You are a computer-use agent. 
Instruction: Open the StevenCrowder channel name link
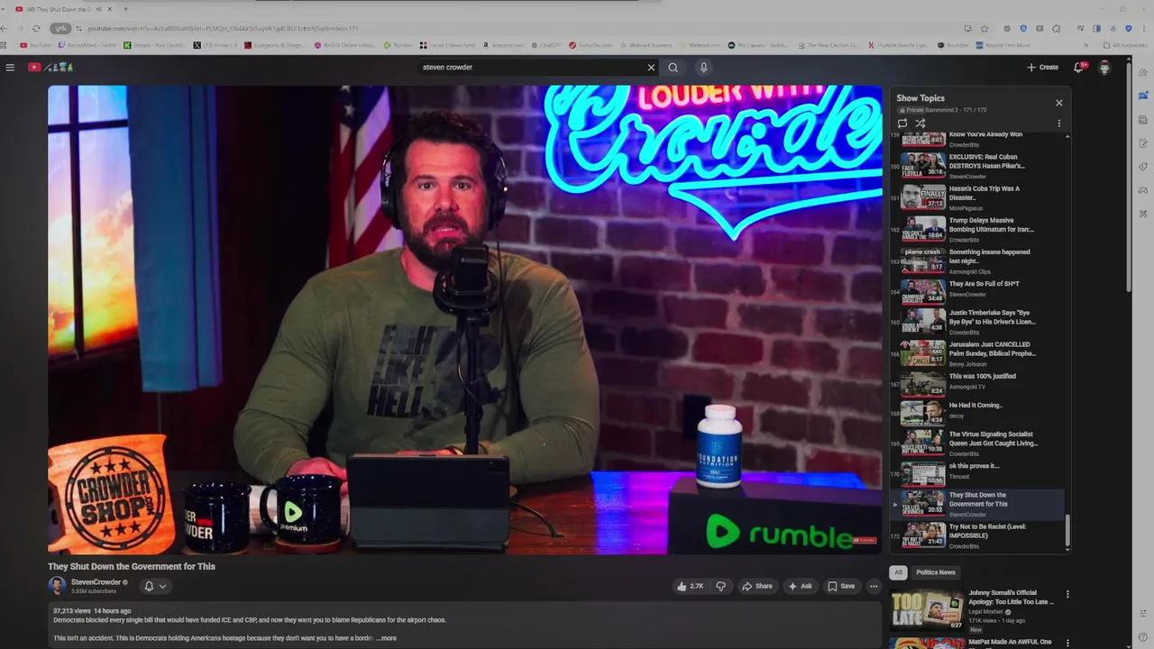[96, 582]
